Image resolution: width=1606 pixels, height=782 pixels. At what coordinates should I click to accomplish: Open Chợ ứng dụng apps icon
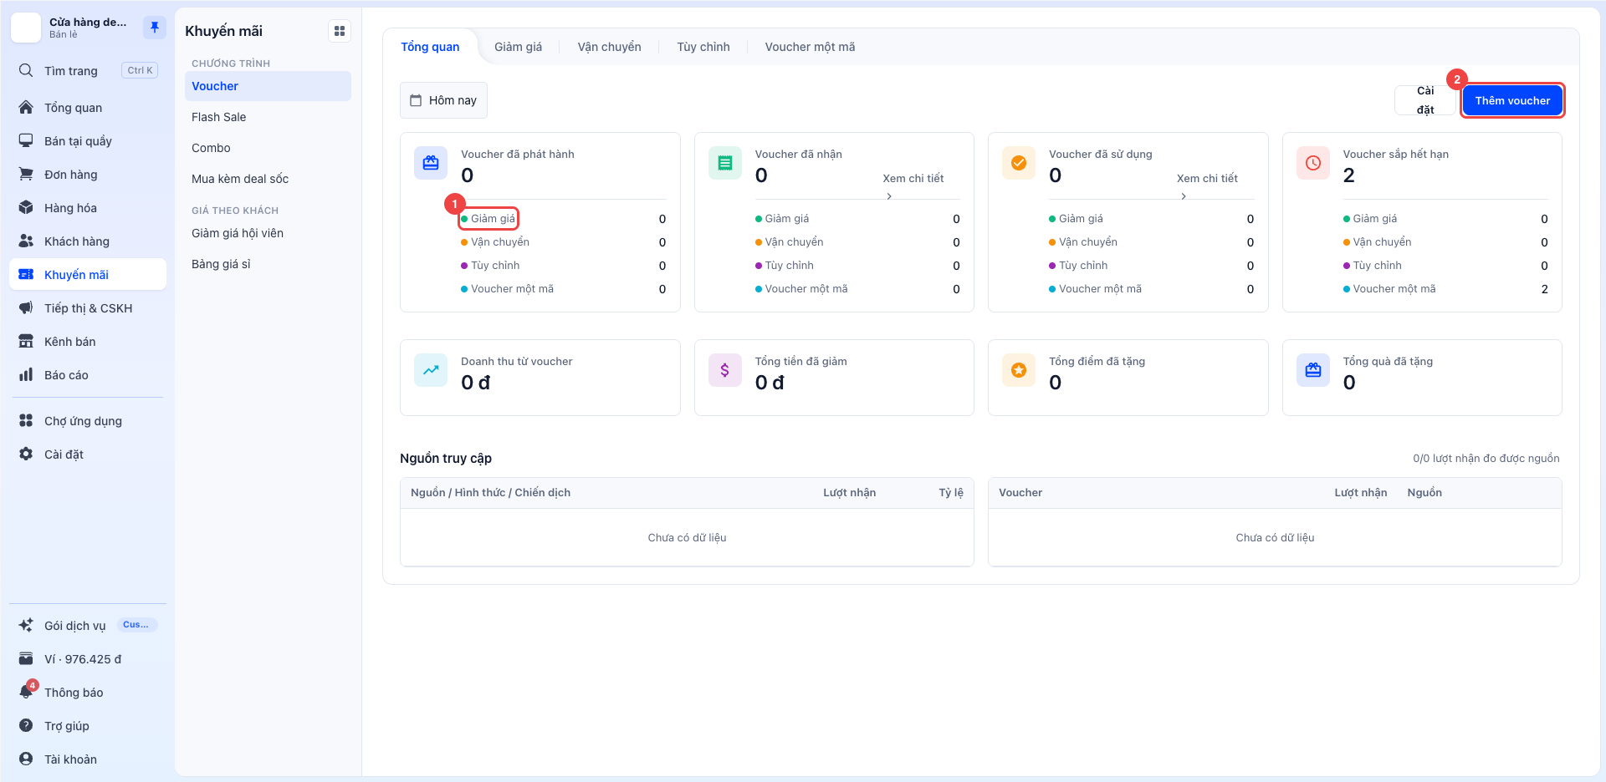click(26, 421)
